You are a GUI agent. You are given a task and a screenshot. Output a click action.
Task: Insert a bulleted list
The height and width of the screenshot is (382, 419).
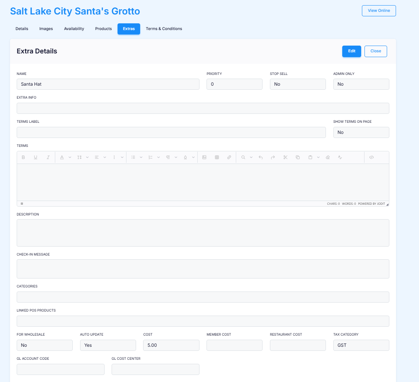pyautogui.click(x=133, y=158)
